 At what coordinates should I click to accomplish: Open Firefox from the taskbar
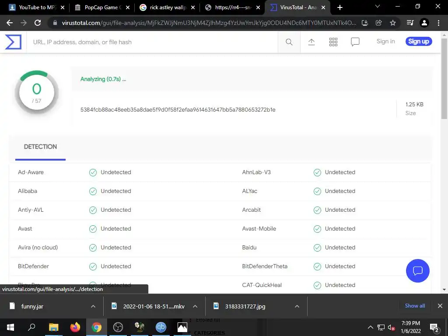click(x=75, y=327)
